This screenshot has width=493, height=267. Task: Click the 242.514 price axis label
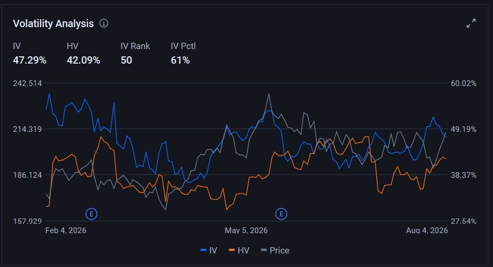click(27, 83)
